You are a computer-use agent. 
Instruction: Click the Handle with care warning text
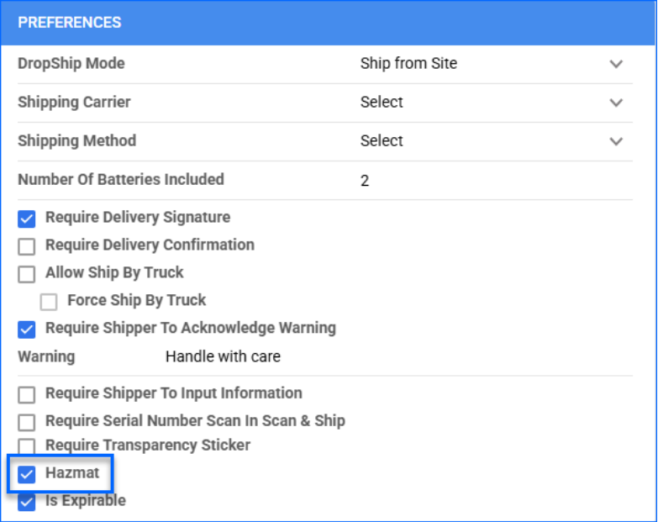click(x=223, y=356)
